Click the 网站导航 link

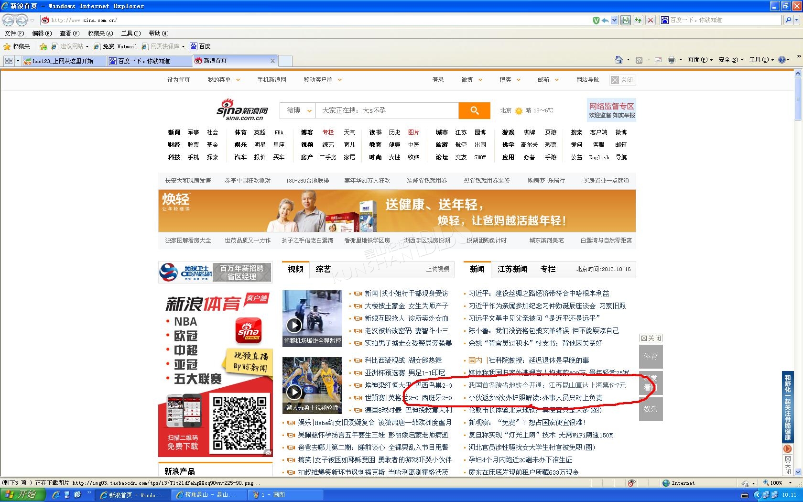[x=587, y=80]
